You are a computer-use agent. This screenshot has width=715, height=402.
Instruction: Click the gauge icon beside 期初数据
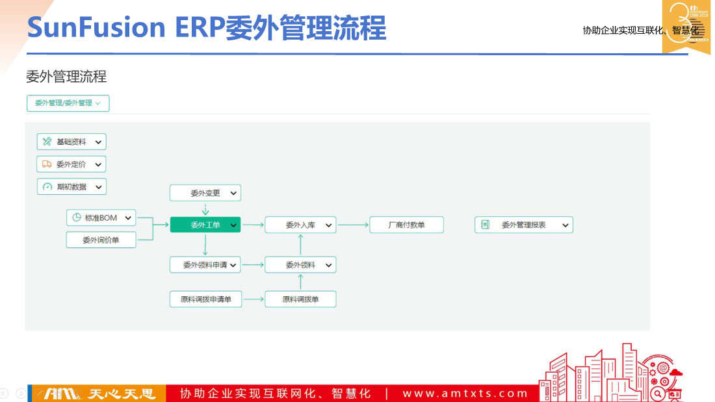tap(47, 187)
